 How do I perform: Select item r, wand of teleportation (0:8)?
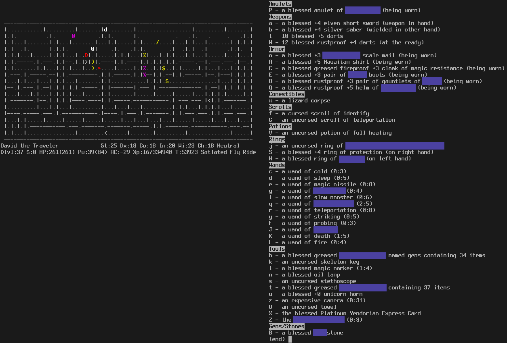[x=322, y=210]
